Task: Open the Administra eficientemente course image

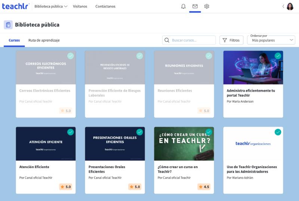Action: [x=253, y=68]
